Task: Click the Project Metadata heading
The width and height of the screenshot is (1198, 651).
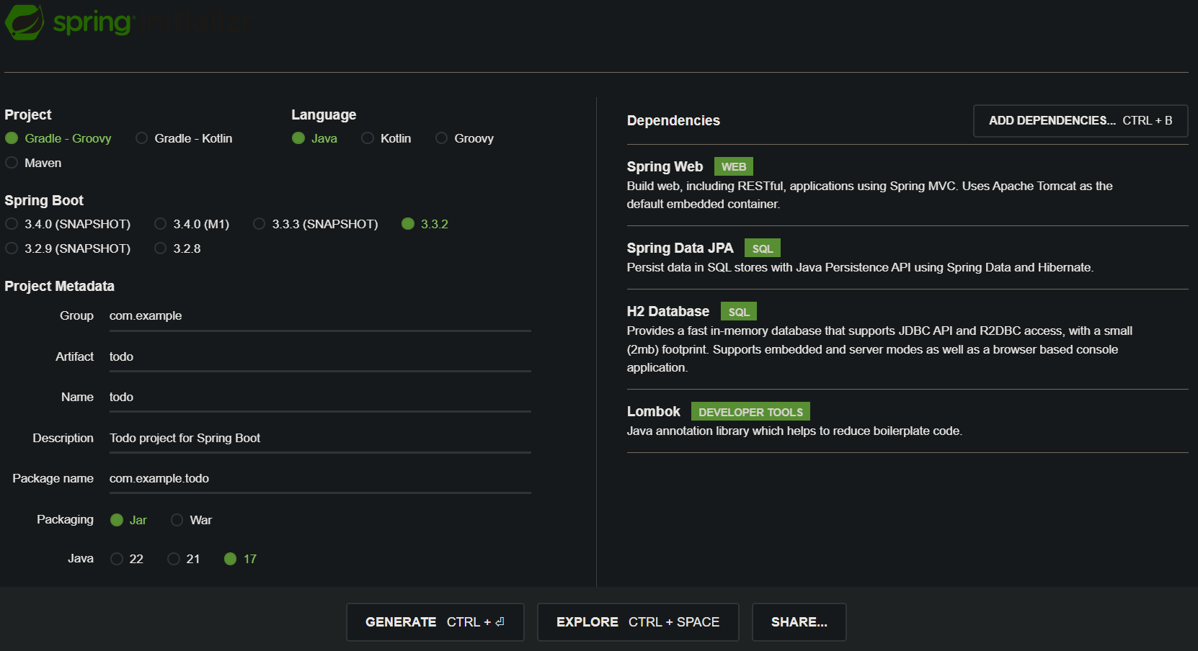Action: tap(59, 286)
